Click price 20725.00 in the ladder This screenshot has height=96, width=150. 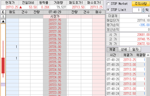pos(55,62)
